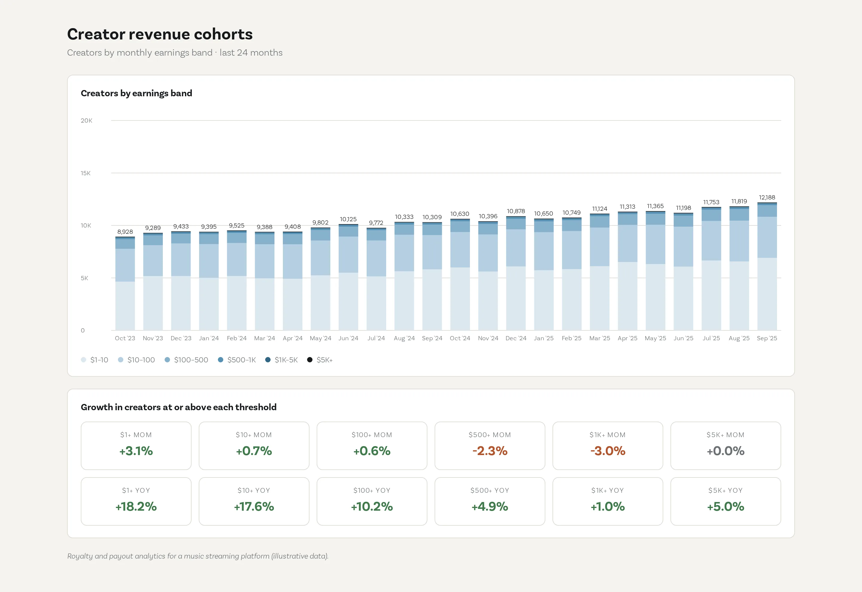The image size is (862, 592).
Task: Click the 15K y-axis label
Action: tap(86, 173)
